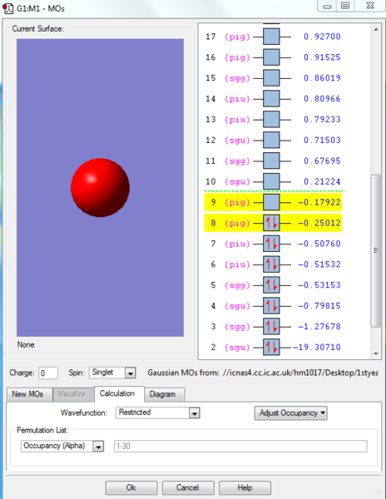Click paired-electron box of orbital 3

[271, 327]
